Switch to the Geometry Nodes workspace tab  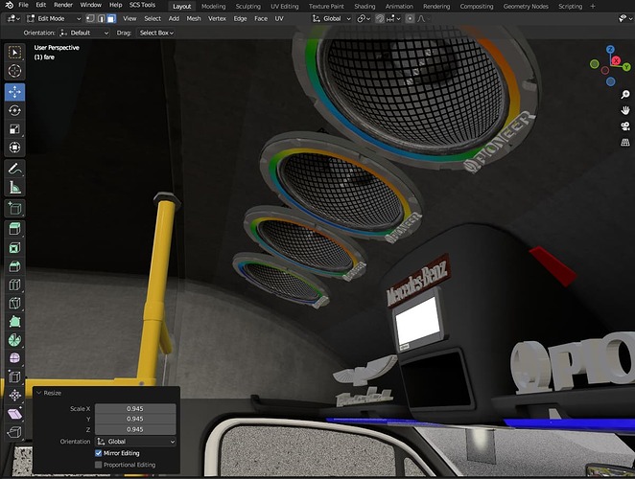(x=526, y=7)
